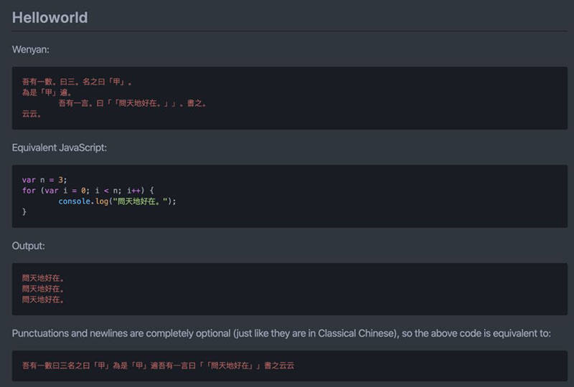Click the Helloworld heading

[x=50, y=17]
